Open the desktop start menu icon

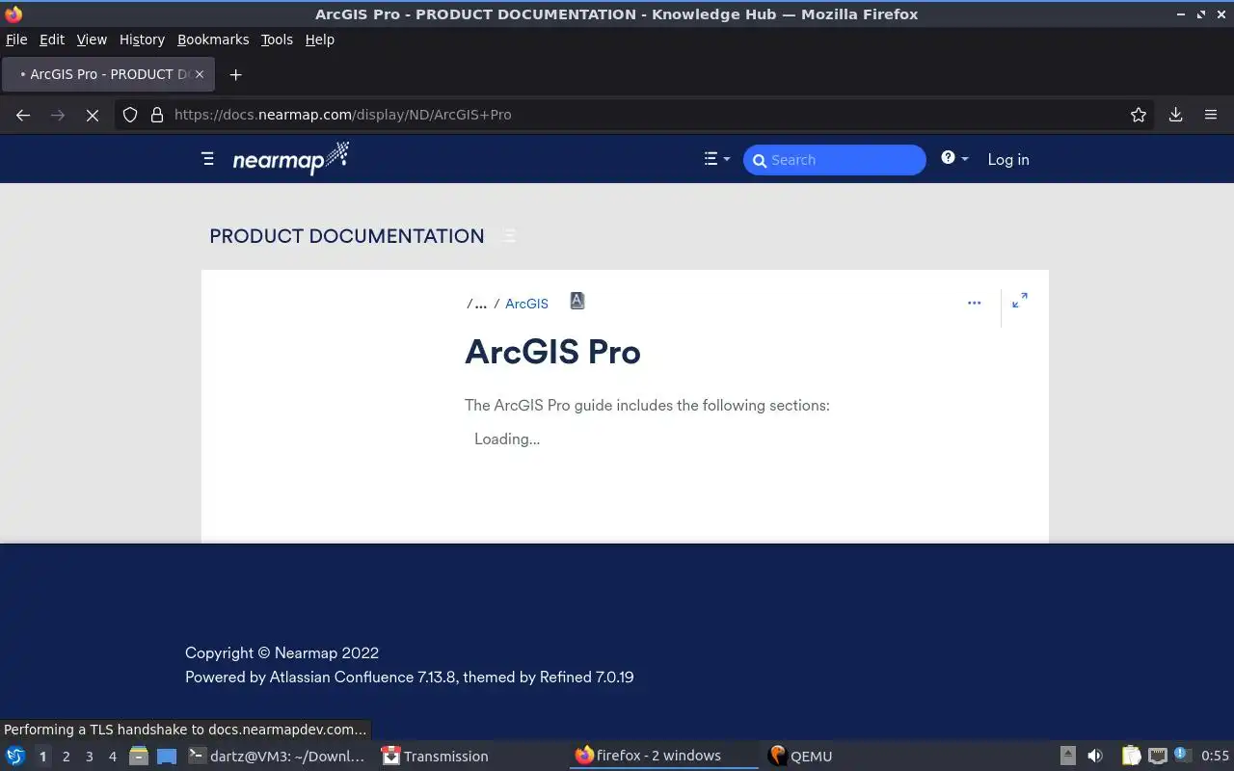15,756
